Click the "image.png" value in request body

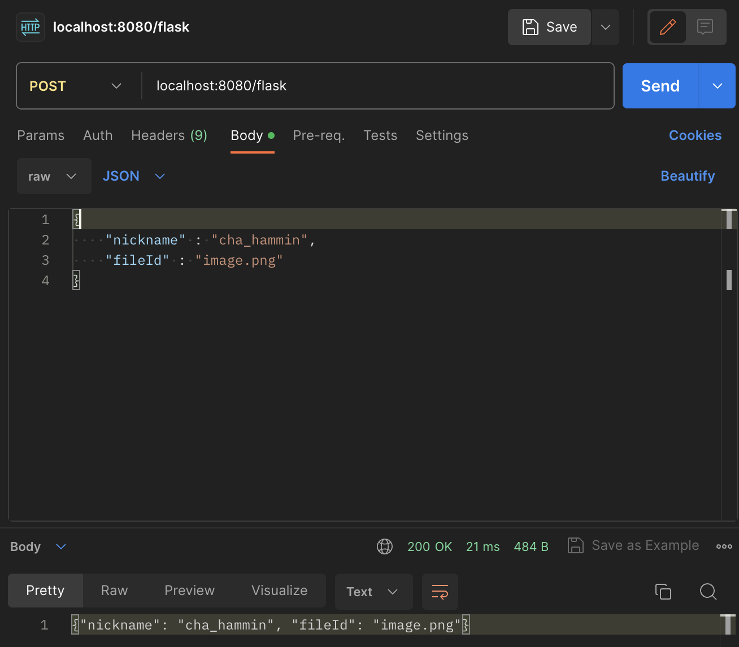coord(238,260)
